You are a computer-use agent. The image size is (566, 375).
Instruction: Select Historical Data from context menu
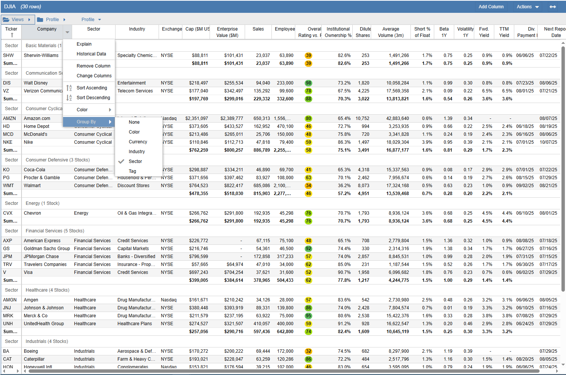(x=91, y=54)
